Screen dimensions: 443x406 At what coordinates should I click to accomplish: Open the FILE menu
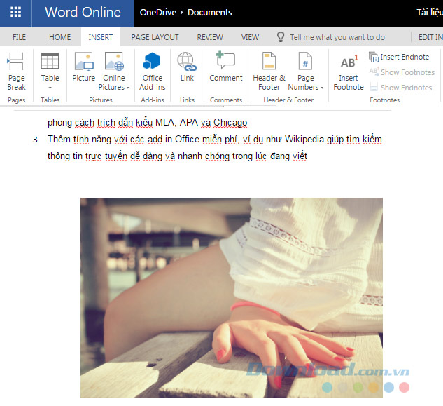tap(19, 37)
